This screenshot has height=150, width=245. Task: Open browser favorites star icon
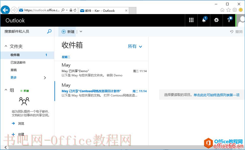(x=228, y=10)
